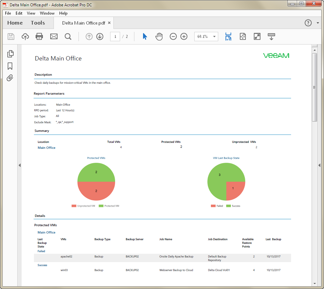Enable Fit Width scrolling mode
324x289 pixels.
point(228,37)
